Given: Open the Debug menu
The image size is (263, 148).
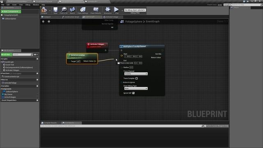Looking at the screenshot, I should [28, 5].
